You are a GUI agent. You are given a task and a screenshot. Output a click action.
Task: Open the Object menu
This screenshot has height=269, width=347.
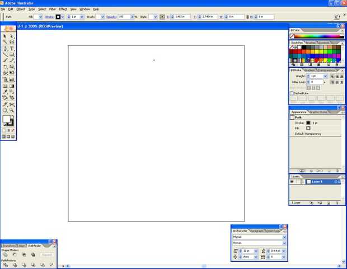click(x=21, y=10)
